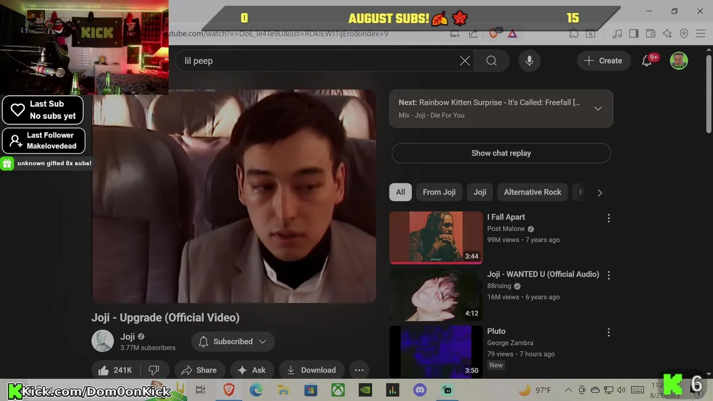Click 'Post Malone' channel name

pyautogui.click(x=506, y=229)
